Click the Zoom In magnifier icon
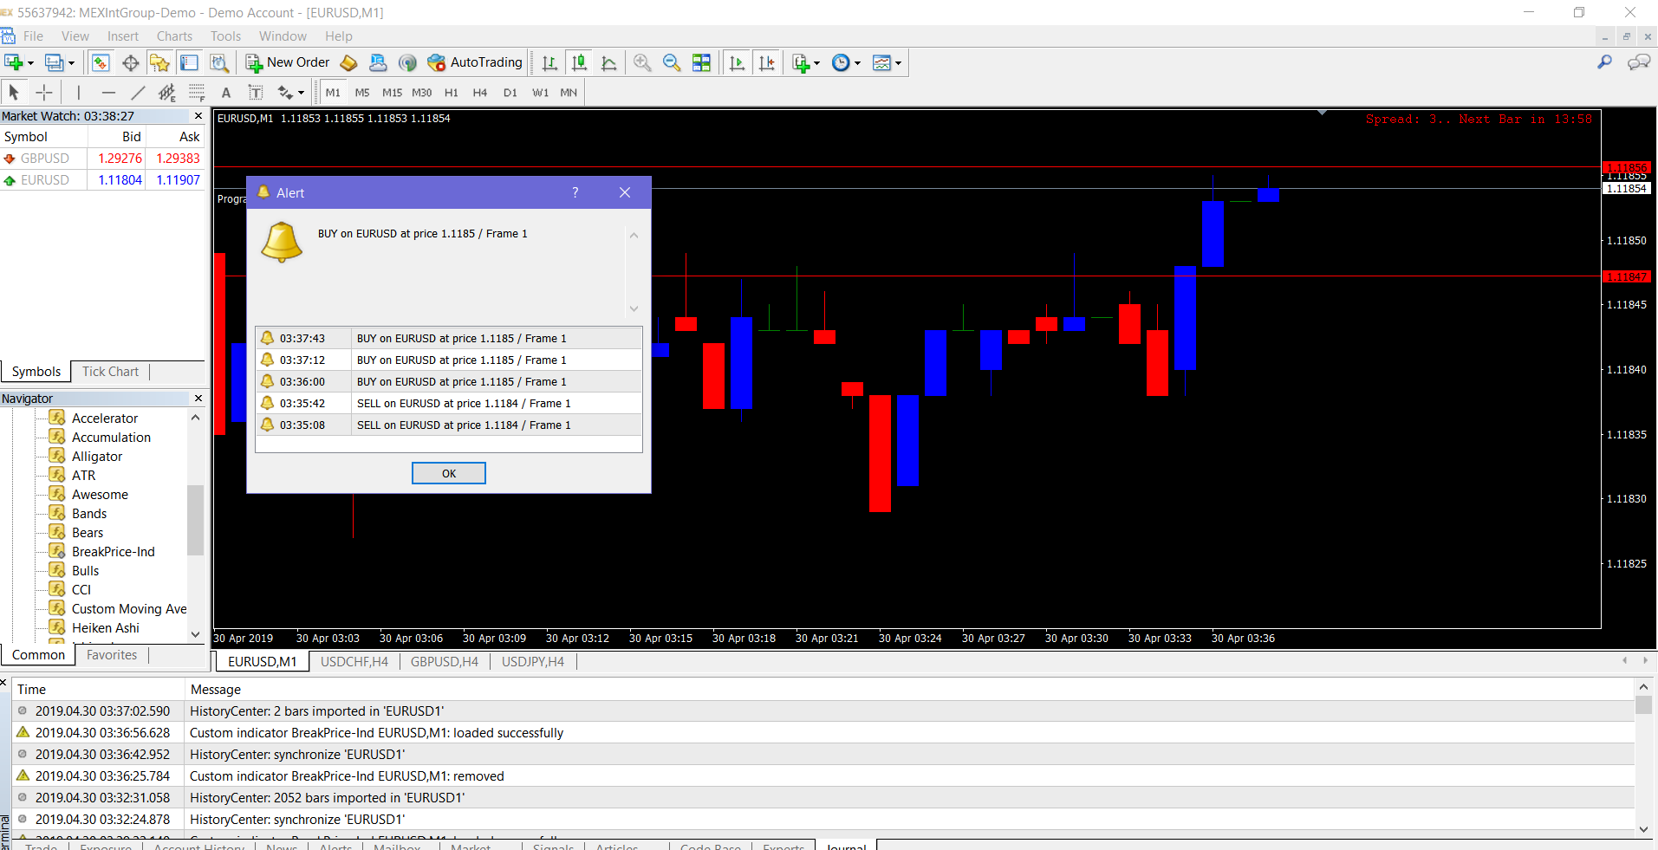Viewport: 1658px width, 850px height. 642,62
